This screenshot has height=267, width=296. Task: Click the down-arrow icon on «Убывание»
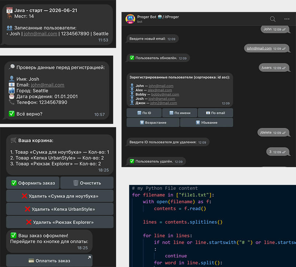[x=198, y=122]
